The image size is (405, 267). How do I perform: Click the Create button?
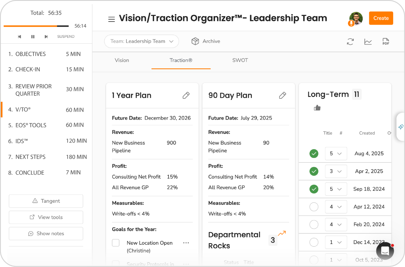[381, 18]
